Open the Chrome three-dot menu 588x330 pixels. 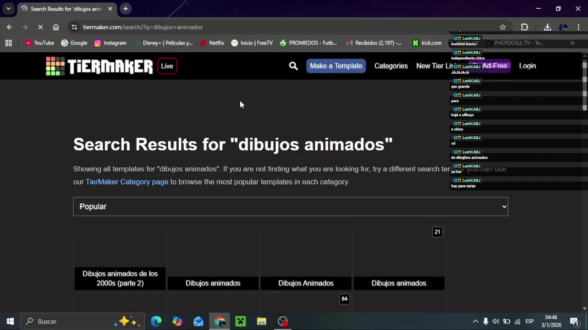(578, 27)
